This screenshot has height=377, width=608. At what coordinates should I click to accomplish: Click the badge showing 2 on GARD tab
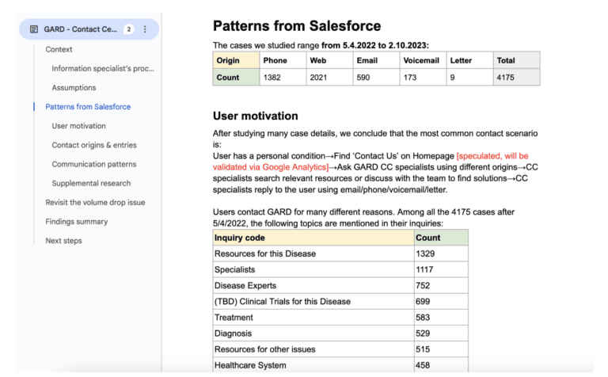[x=129, y=29]
